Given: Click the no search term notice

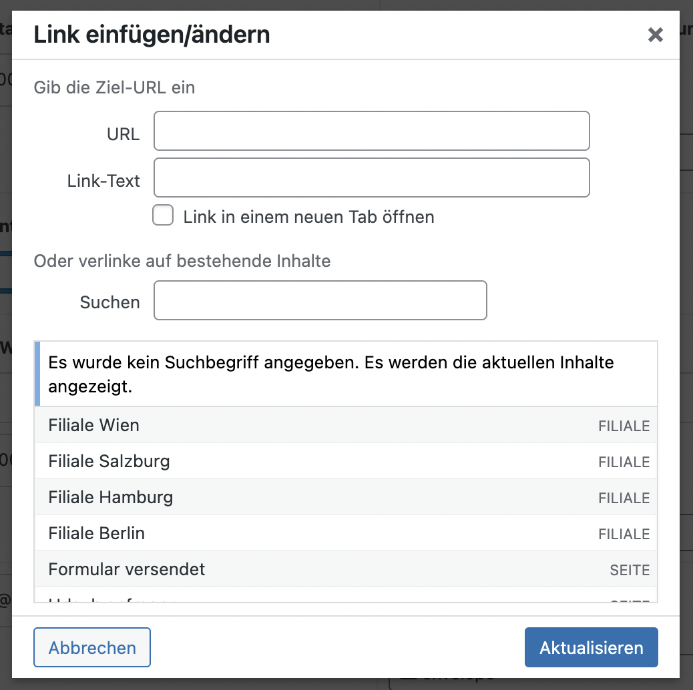Looking at the screenshot, I should 330,374.
